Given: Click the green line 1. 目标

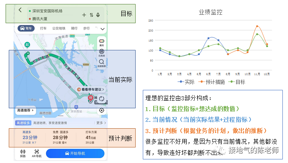Looking at the screenshot, I should tap(192, 109).
